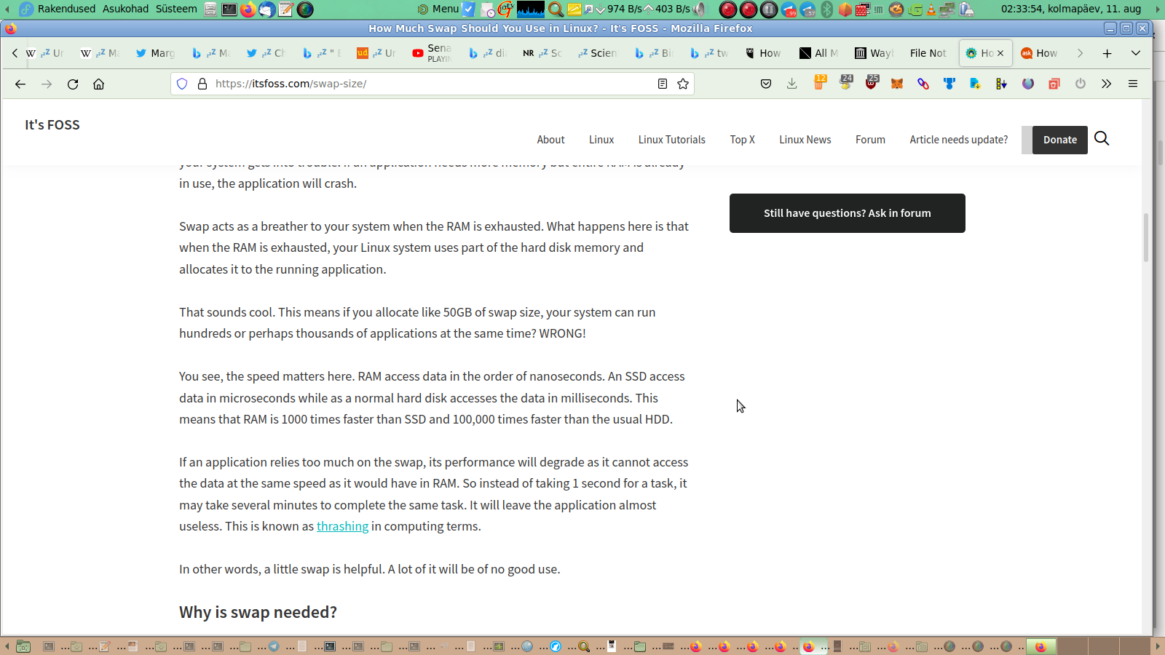Open the Süsteem system menu
The height and width of the screenshot is (655, 1165).
(176, 9)
